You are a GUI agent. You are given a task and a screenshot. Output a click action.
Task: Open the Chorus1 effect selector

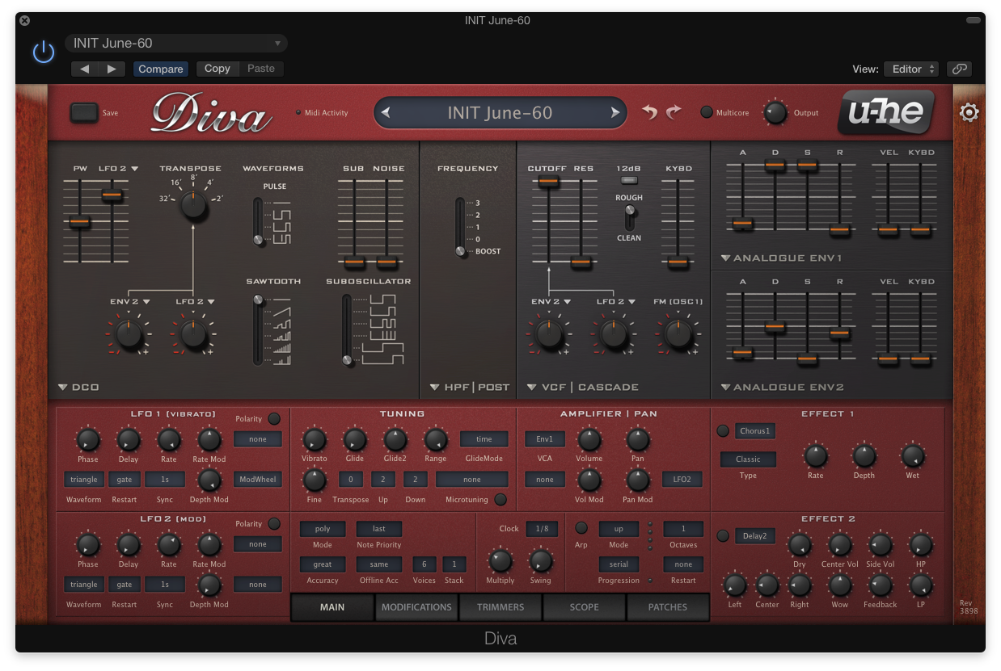[x=754, y=431]
